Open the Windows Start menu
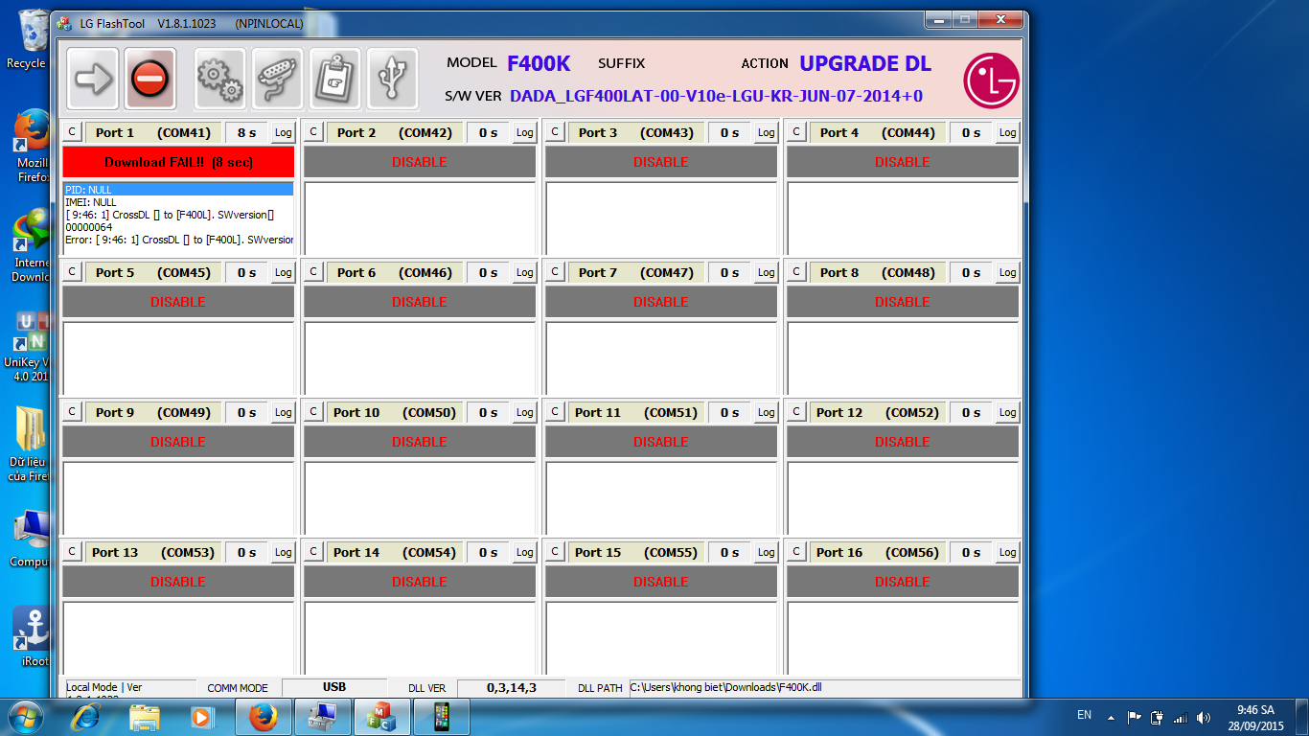Screen dimensions: 1309x736 pos(26,717)
